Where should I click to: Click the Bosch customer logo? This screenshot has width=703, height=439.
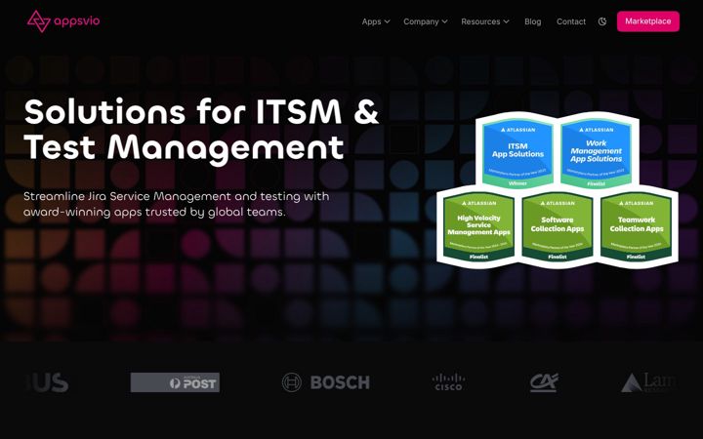tap(326, 382)
